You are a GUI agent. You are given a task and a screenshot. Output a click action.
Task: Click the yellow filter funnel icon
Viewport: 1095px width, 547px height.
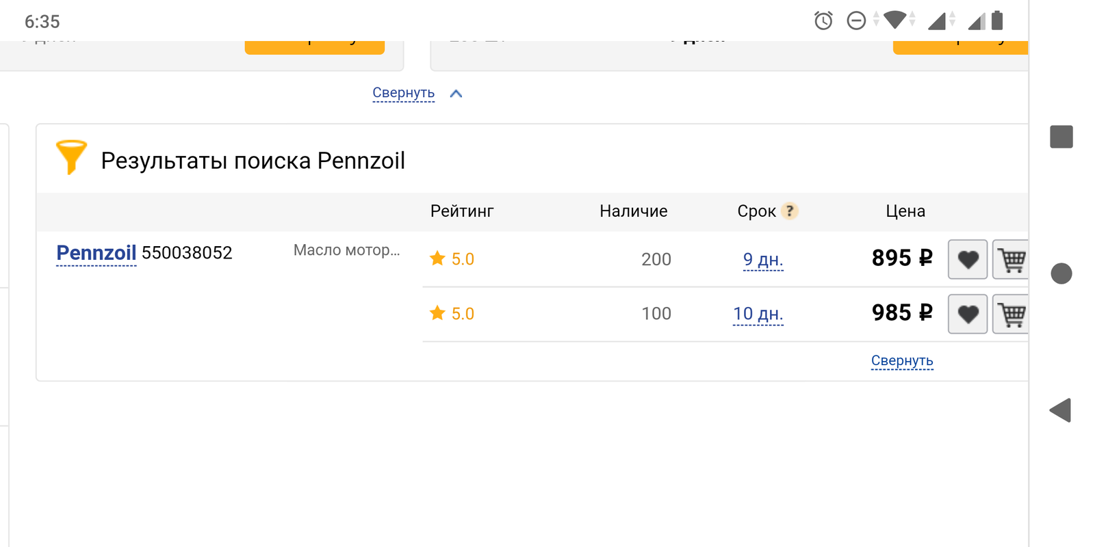tap(71, 157)
